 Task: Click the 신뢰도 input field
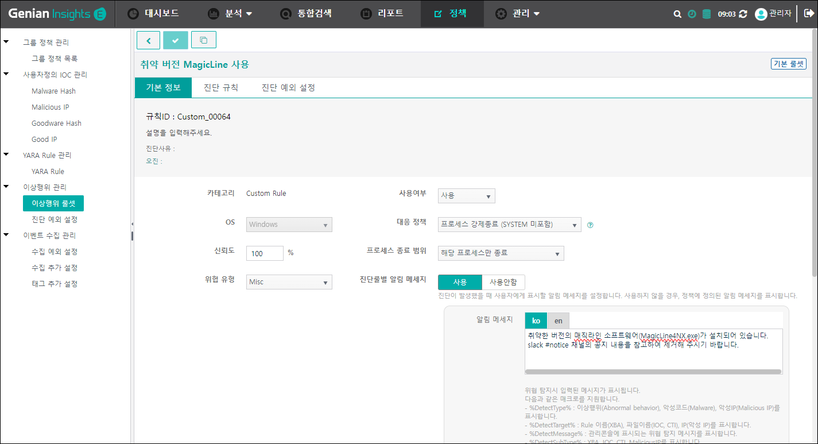click(265, 253)
